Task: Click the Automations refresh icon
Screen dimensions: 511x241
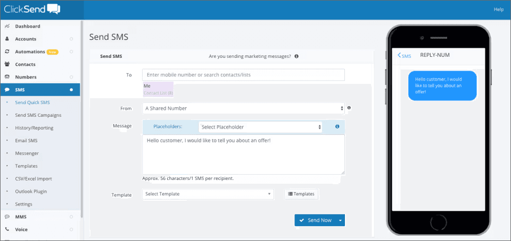Action: point(7,51)
